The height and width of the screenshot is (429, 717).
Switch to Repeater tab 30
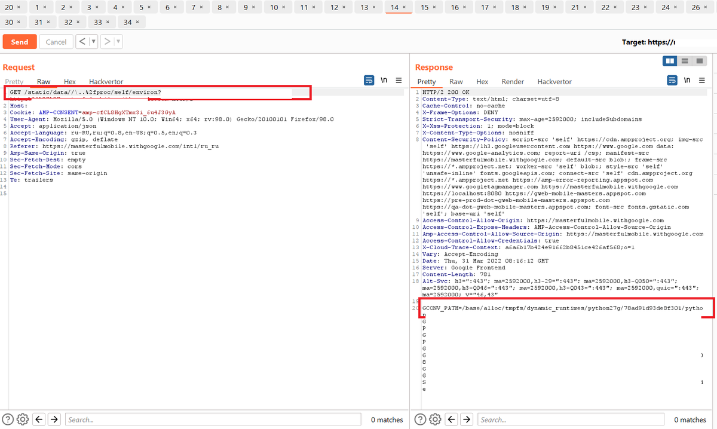tap(8, 22)
